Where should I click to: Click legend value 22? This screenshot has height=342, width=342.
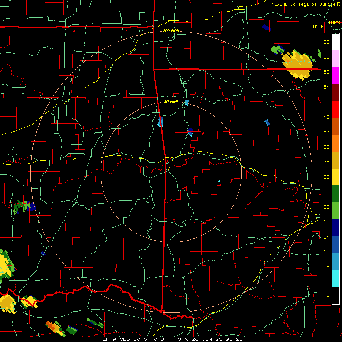tap(326, 207)
